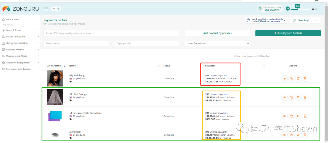Open the Join our upcoming Live Webinar link

tap(270, 9)
